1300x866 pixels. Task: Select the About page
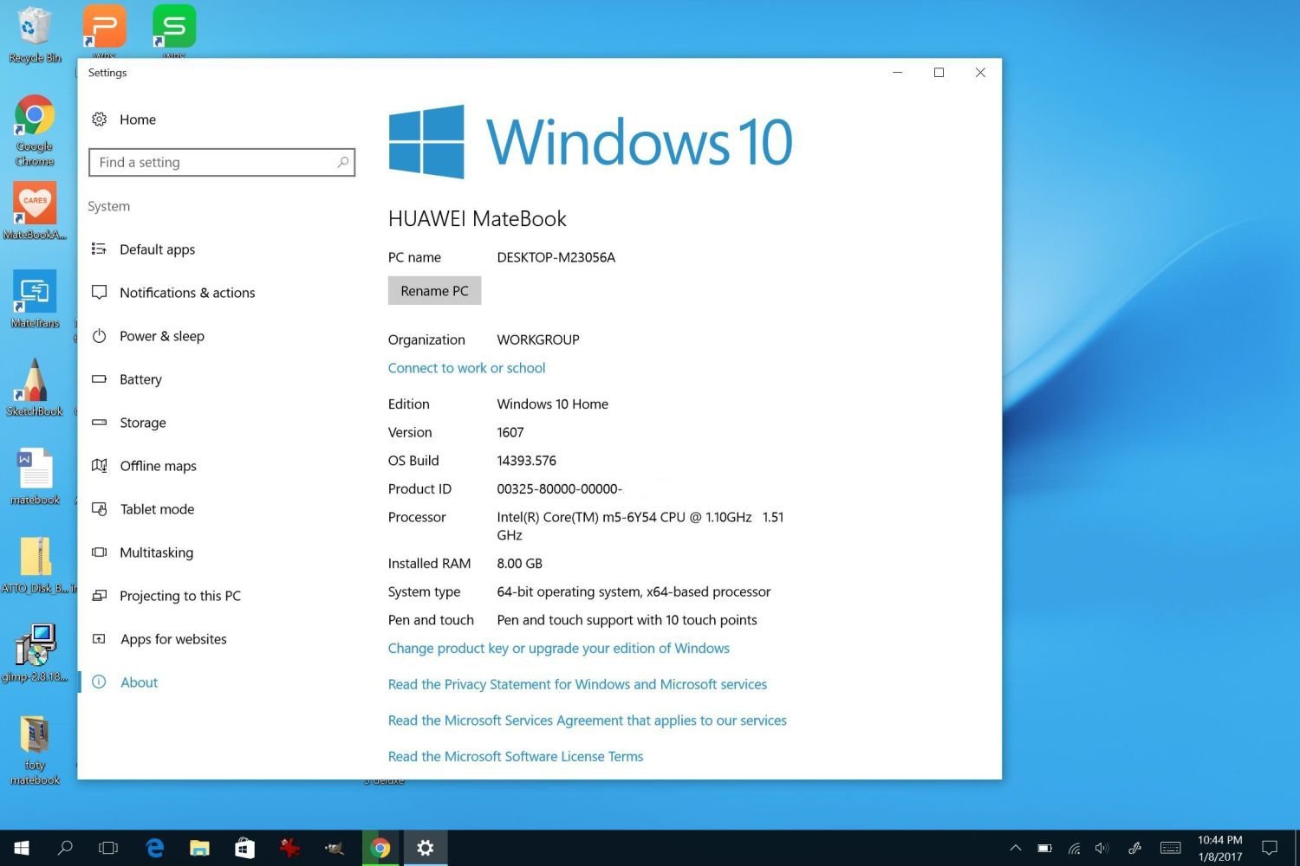[139, 682]
